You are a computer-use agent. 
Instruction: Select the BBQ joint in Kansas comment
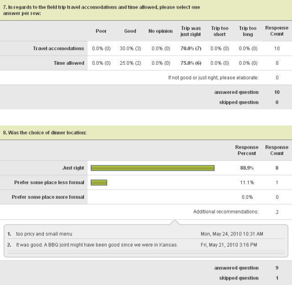coord(97,245)
